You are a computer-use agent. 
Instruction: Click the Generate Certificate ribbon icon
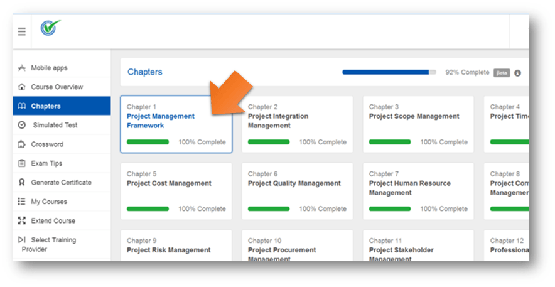[22, 183]
